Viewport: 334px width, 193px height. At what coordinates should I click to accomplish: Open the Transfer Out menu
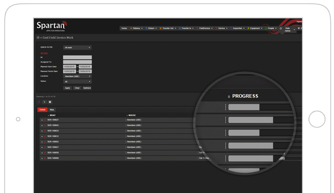click(168, 28)
